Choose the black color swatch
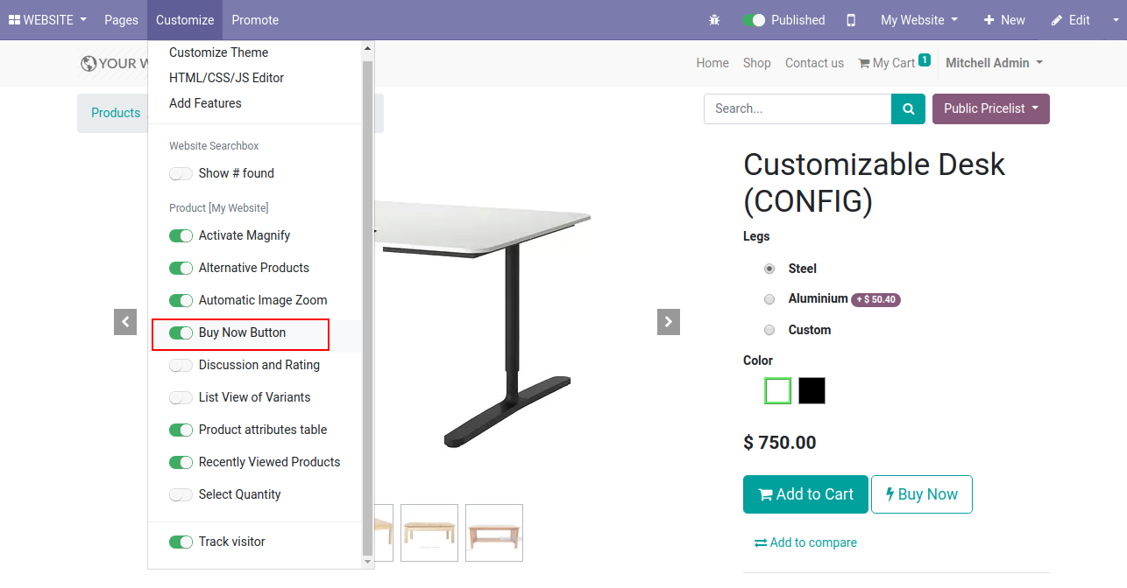 812,391
